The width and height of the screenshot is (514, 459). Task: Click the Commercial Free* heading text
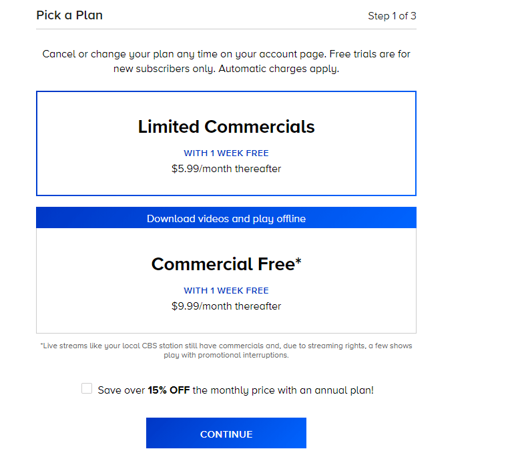tap(226, 264)
